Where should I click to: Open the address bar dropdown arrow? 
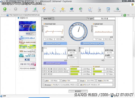click(122, 15)
